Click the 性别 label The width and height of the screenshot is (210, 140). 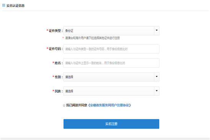pyautogui.click(x=59, y=77)
